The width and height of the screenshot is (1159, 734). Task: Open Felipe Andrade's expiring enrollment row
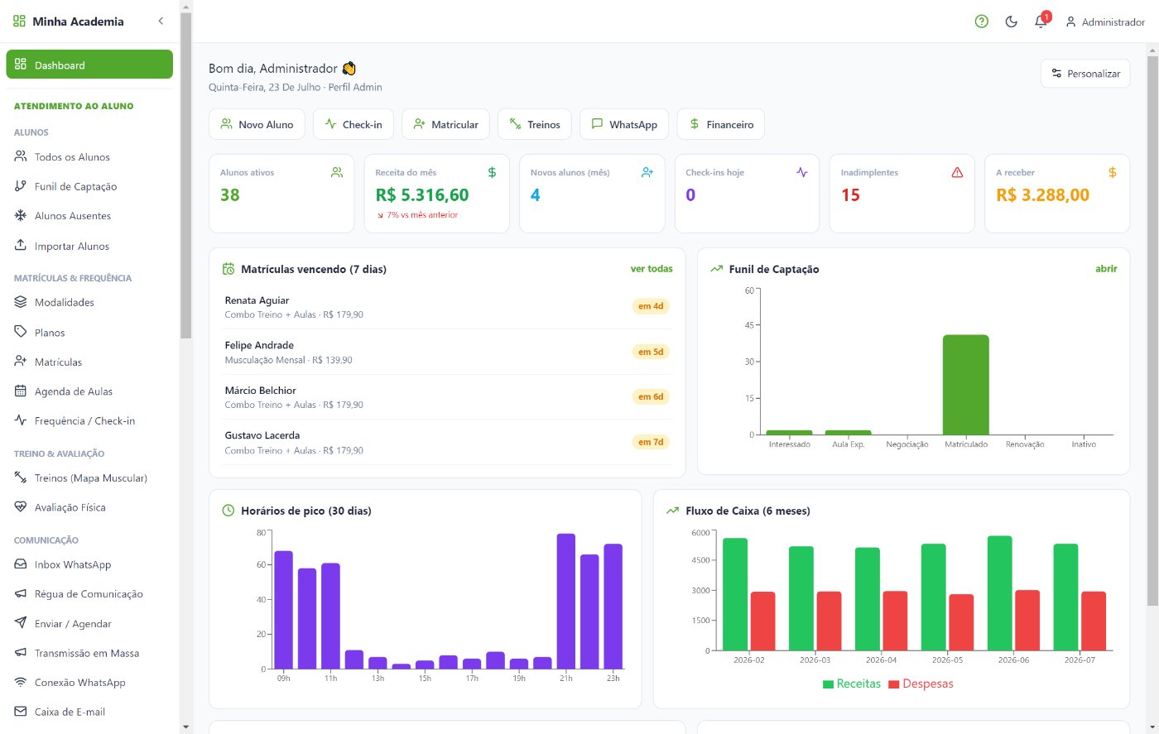pos(447,352)
